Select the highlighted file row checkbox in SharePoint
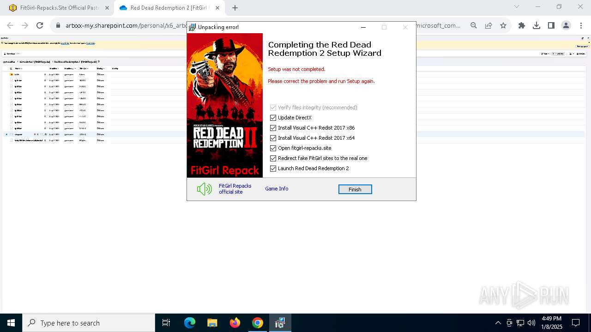This screenshot has width=591, height=332. (x=6, y=134)
